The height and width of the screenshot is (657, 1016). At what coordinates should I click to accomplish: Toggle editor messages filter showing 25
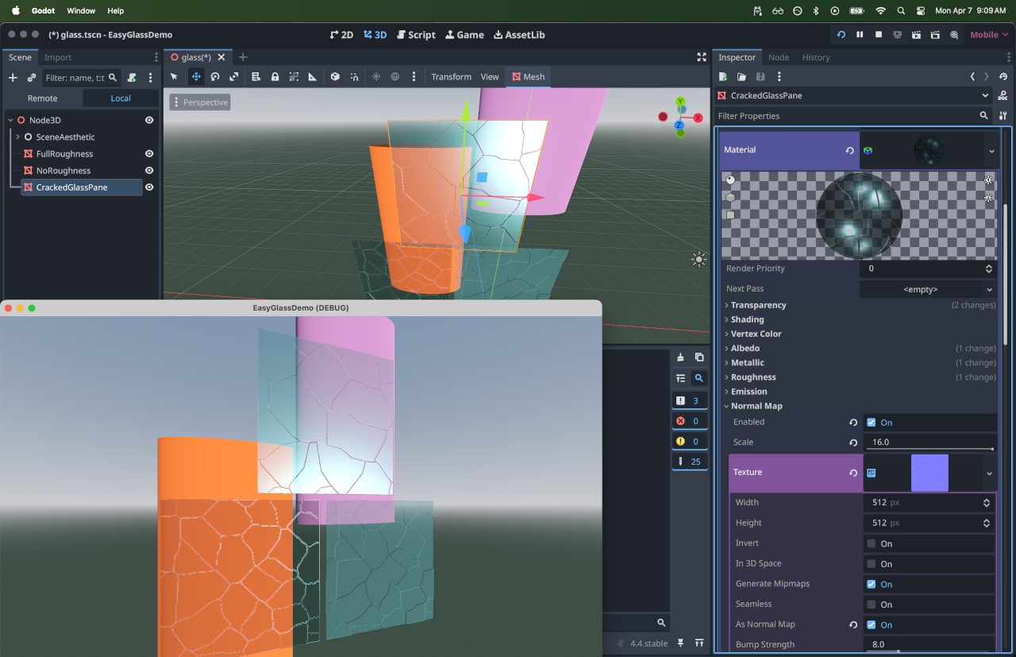(x=689, y=462)
